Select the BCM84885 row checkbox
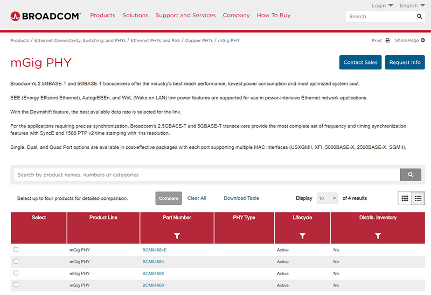Image resolution: width=431 pixels, height=295 pixels. coord(16,273)
